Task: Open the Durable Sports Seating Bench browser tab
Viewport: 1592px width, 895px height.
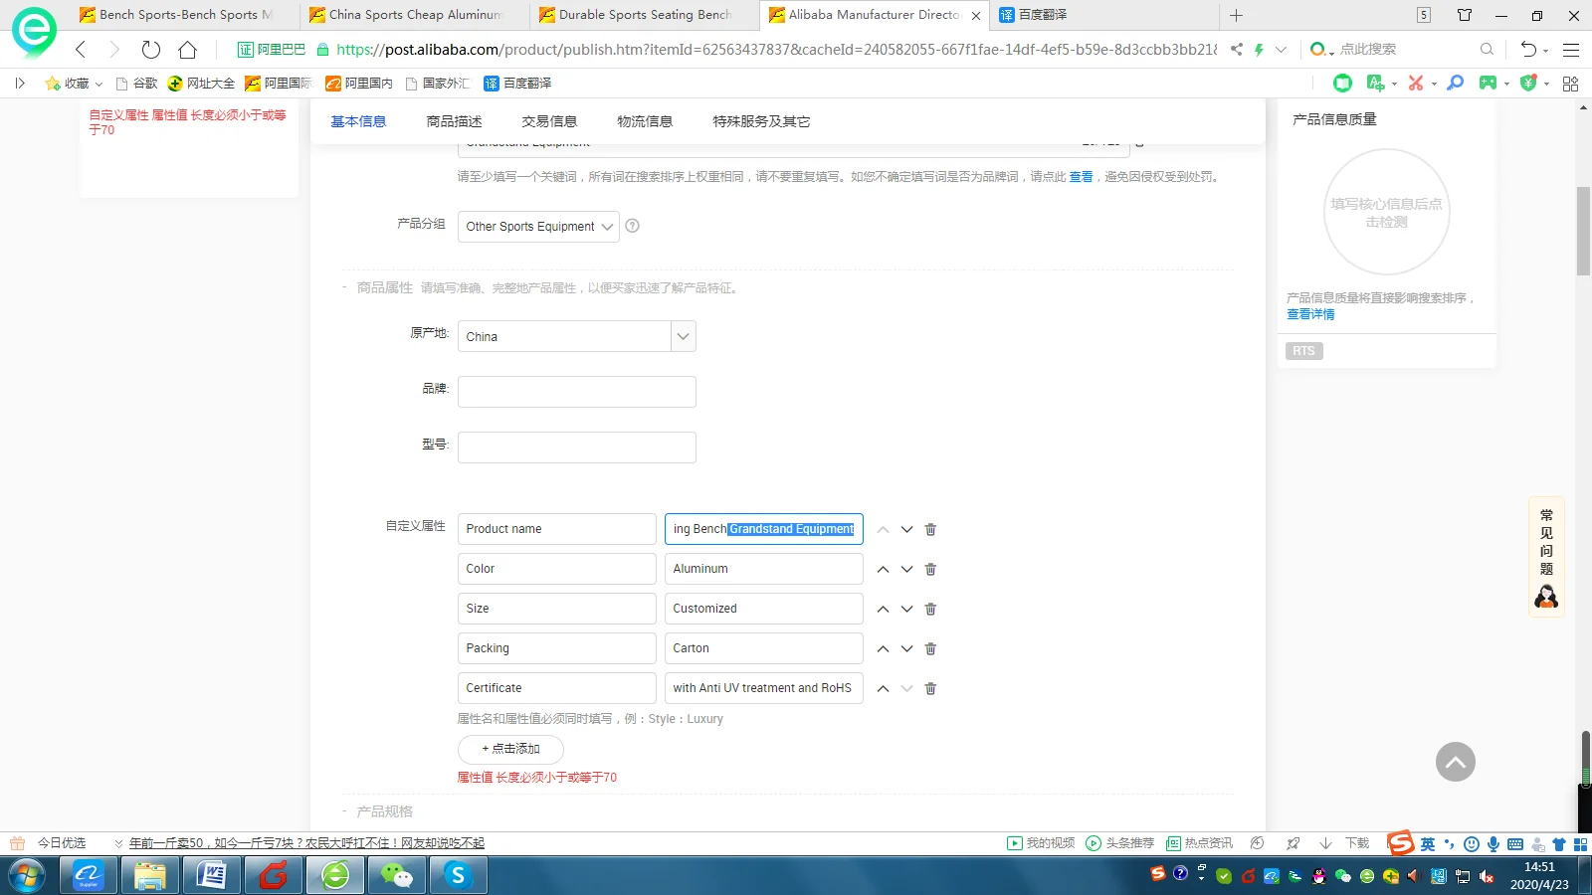Action: 645,15
